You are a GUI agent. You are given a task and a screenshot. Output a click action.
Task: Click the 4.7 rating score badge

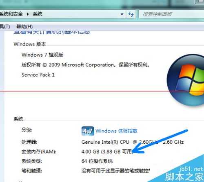[x=88, y=131]
